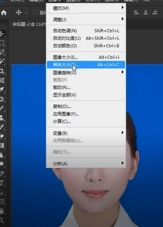Enable the auto-select checkbox in options bar
This screenshot has width=163, height=227.
(35, 13)
